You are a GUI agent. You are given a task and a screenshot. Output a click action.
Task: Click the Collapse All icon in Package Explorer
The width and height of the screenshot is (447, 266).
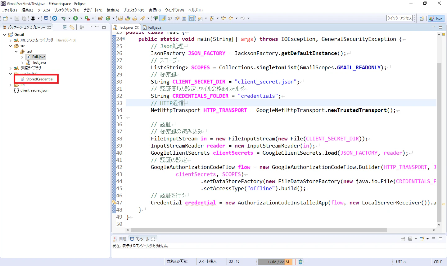pyautogui.click(x=65, y=27)
